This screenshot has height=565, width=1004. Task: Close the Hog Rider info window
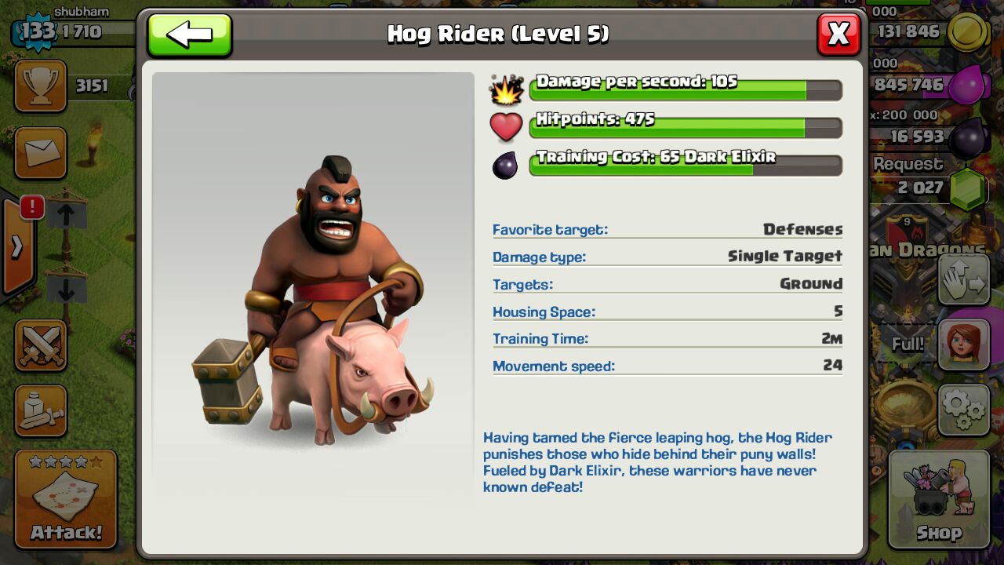click(838, 35)
